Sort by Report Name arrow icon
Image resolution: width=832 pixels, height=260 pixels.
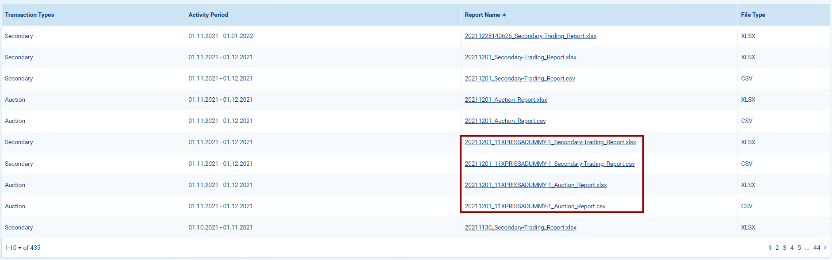coord(504,15)
